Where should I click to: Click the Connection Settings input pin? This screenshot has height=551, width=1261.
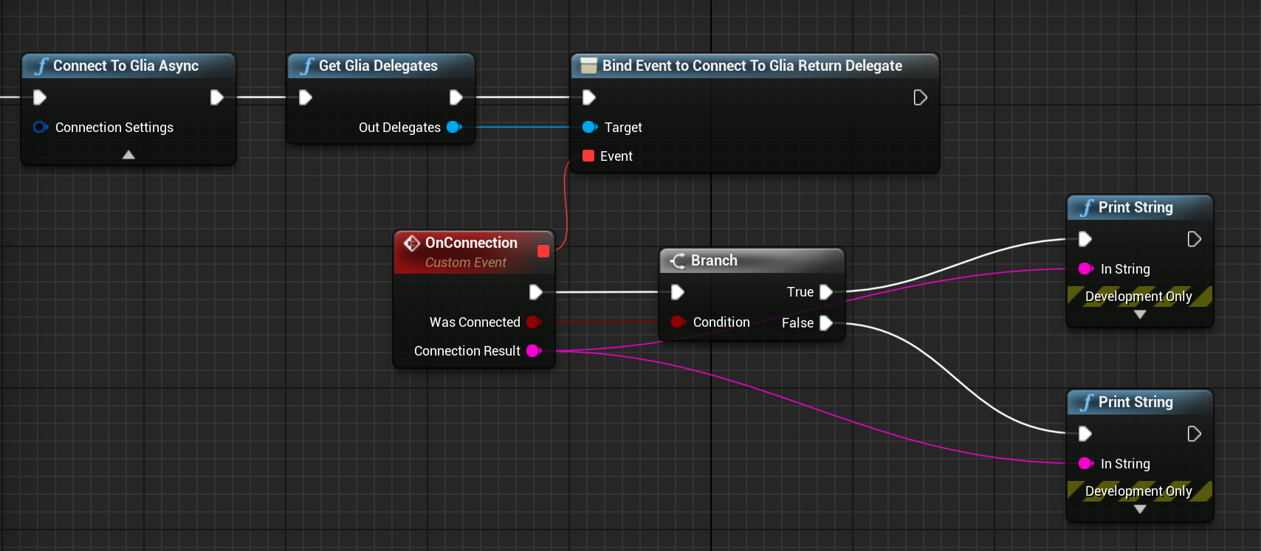[41, 128]
